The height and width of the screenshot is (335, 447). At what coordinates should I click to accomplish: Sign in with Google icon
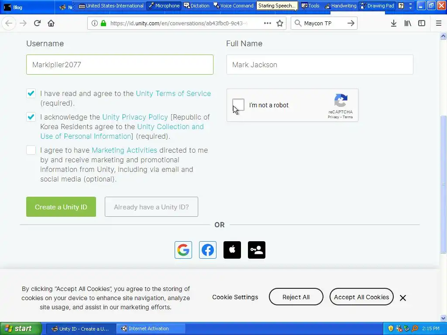(x=183, y=250)
